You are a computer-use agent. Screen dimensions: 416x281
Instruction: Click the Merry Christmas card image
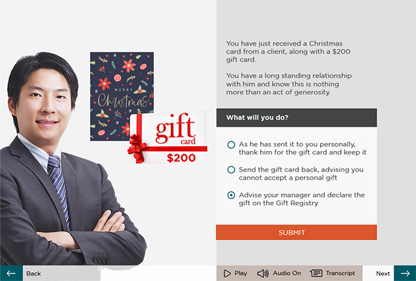pos(122,96)
